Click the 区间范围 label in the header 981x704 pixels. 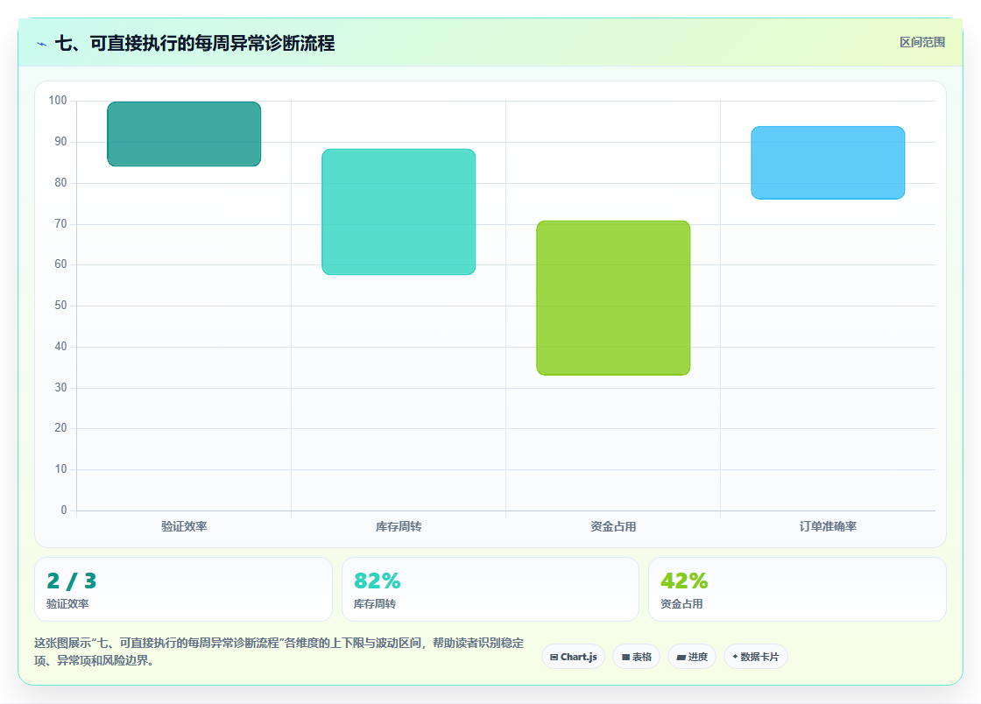921,43
